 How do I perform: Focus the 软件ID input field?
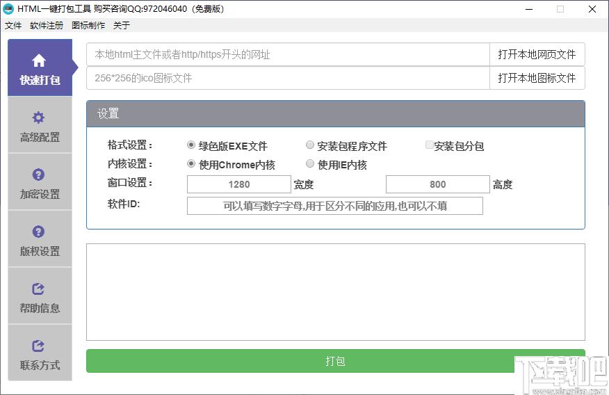coord(334,206)
